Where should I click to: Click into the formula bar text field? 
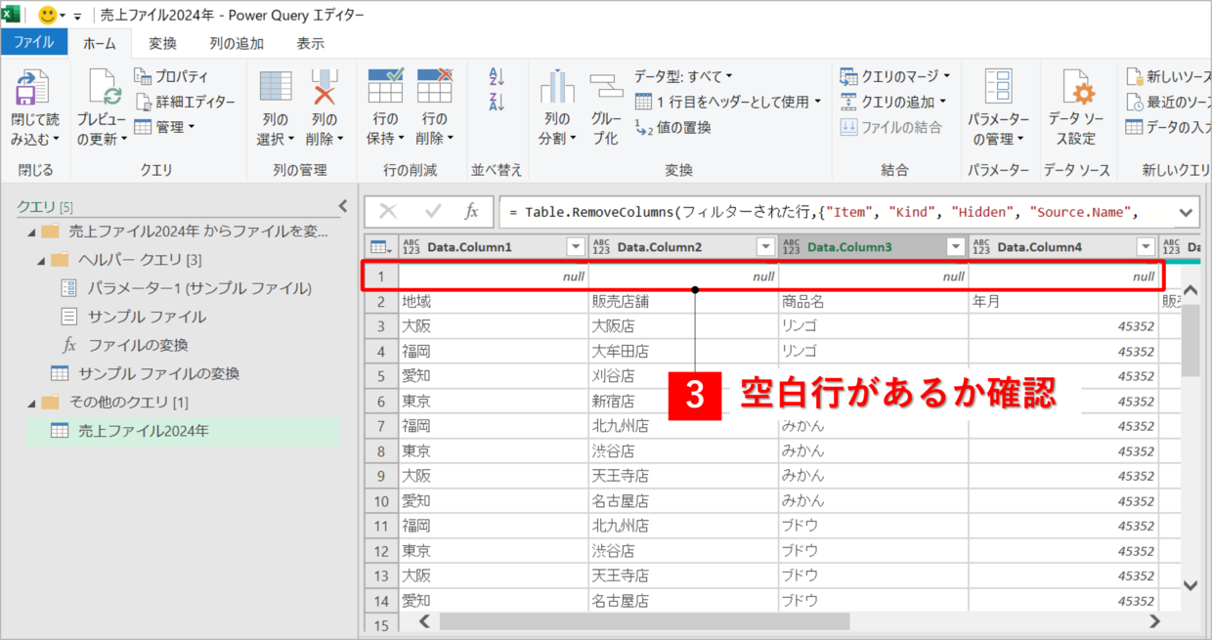836,212
